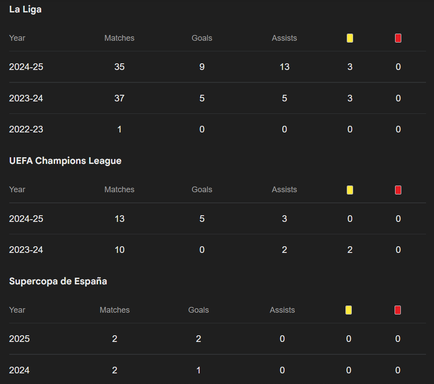434x384 pixels.
Task: Click the yellow card icon in La Liga table
Action: [350, 38]
